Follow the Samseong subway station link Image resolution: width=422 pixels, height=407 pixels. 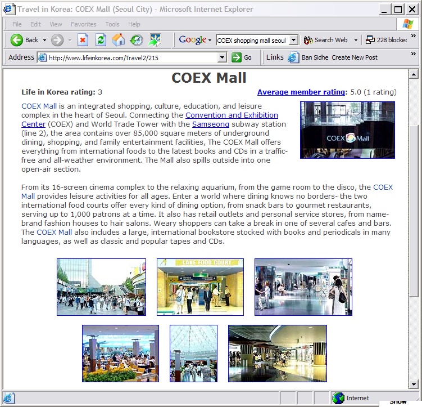coord(211,124)
